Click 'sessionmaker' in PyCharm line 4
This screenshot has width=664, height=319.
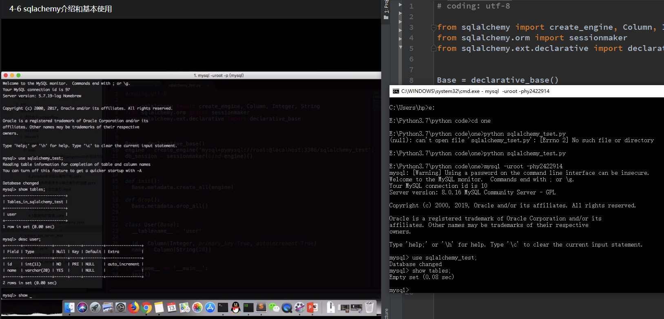pos(598,38)
